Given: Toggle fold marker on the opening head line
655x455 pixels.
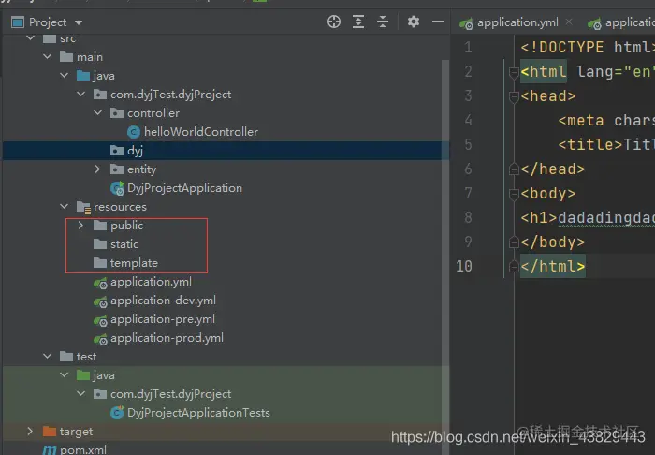Looking at the screenshot, I should click(514, 97).
